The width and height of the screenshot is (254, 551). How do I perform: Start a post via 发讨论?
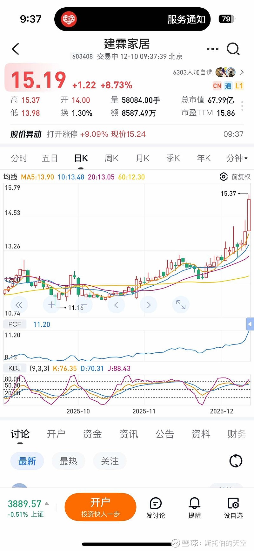[x=156, y=508]
